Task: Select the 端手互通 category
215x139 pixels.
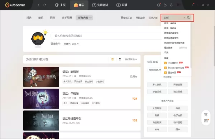Action: point(67,18)
